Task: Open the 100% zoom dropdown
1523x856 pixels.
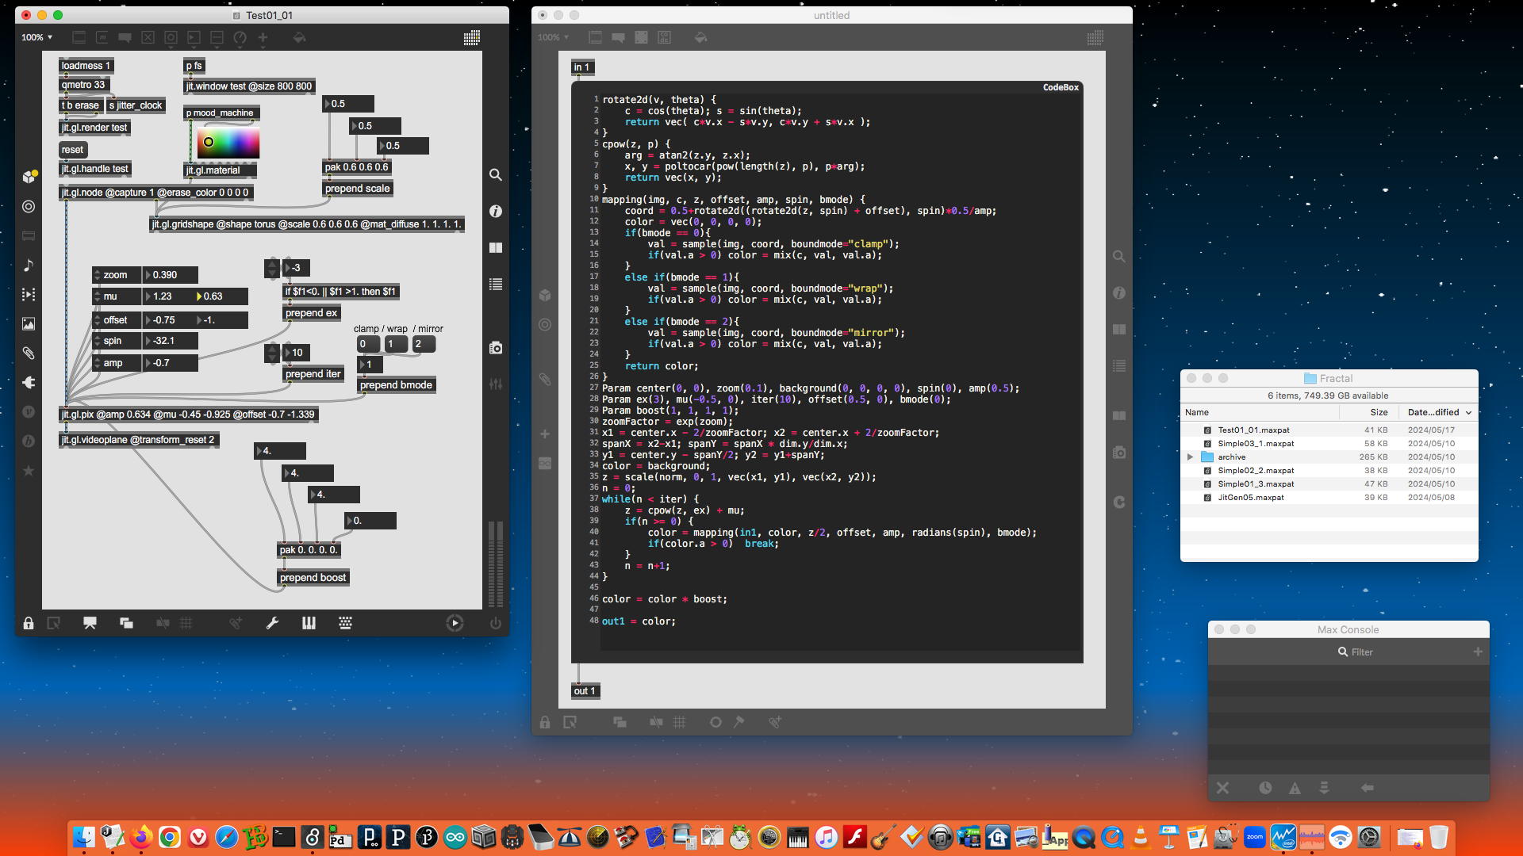Action: point(36,37)
